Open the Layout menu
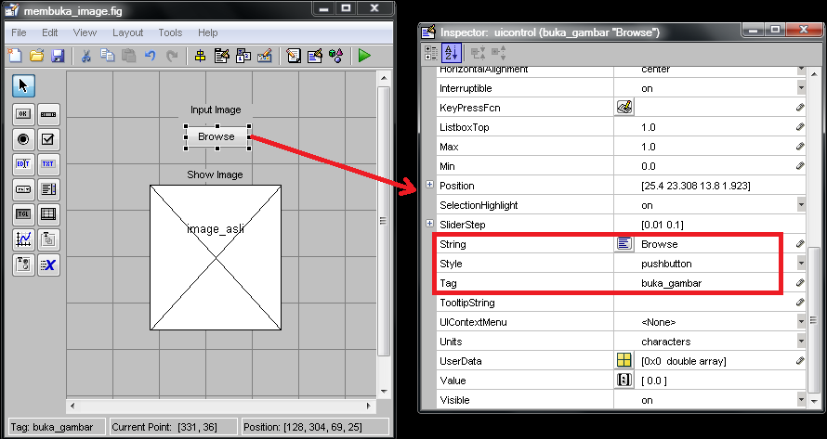 click(x=127, y=32)
